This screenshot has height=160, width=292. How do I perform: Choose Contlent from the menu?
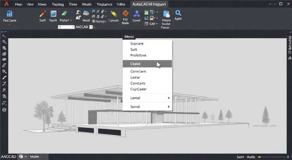(x=138, y=71)
